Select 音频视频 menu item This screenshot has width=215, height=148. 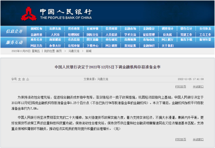[x=130, y=40]
